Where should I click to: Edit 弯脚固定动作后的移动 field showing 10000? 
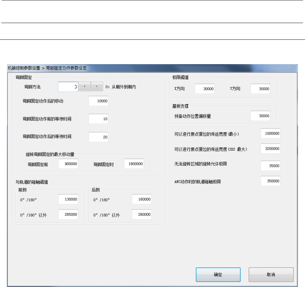[99, 101]
